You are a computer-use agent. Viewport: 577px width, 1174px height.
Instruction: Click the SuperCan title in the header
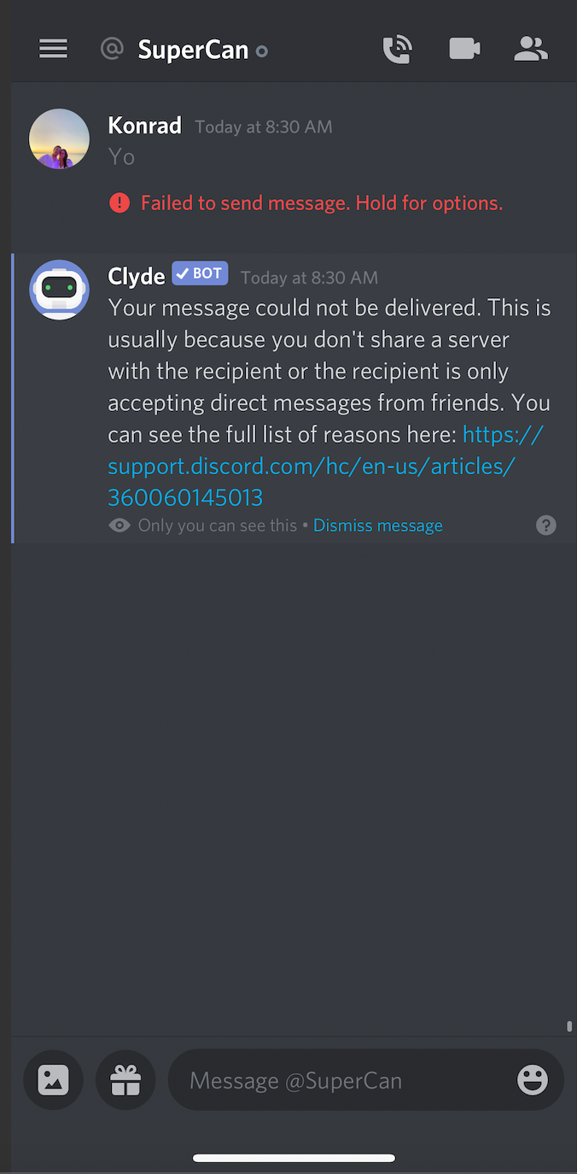click(x=193, y=50)
